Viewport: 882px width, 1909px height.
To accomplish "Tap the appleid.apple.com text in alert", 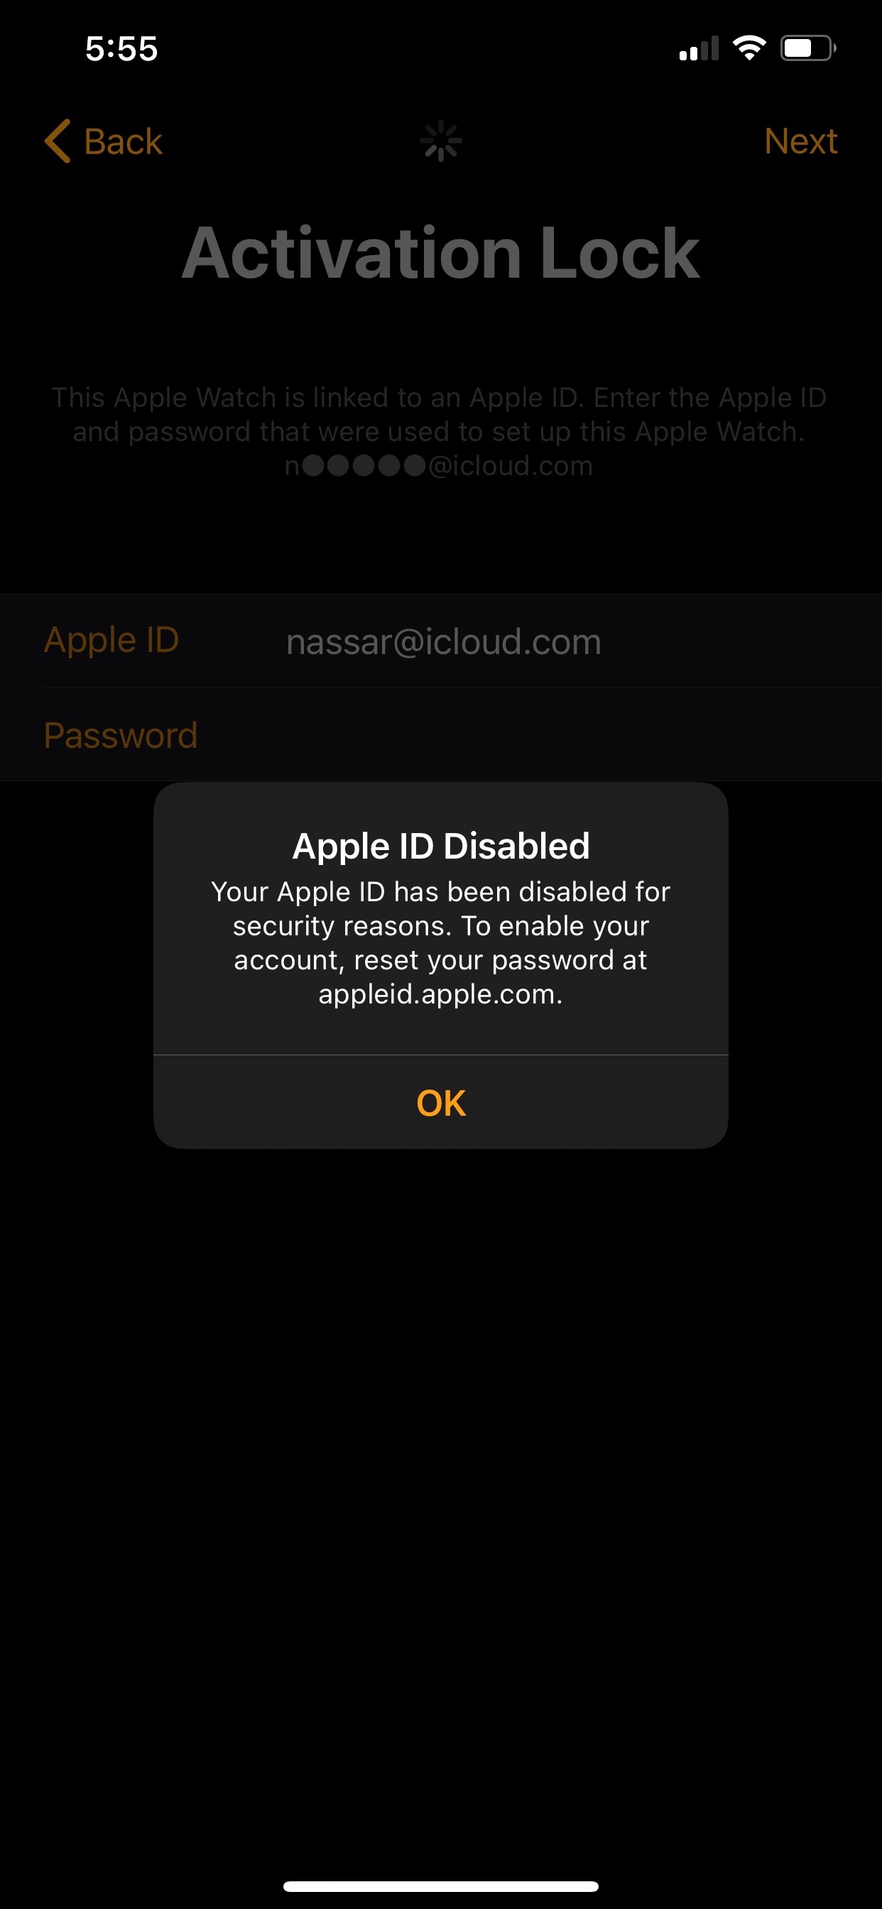I will tap(439, 994).
